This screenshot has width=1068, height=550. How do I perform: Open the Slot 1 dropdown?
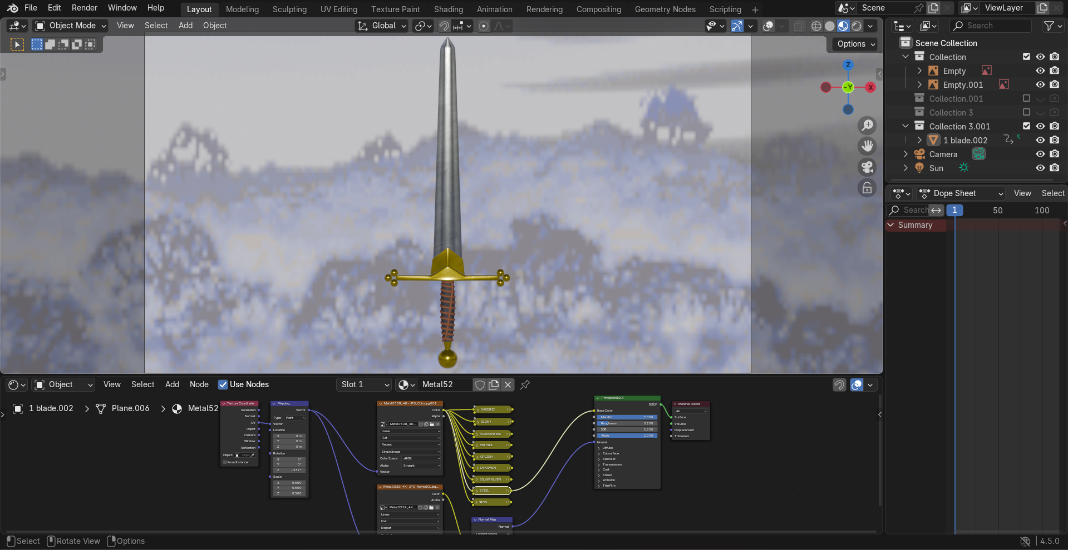[364, 384]
